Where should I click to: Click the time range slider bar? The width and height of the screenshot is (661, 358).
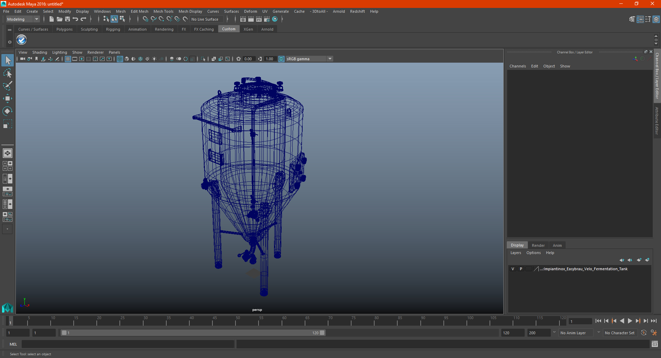[193, 333]
